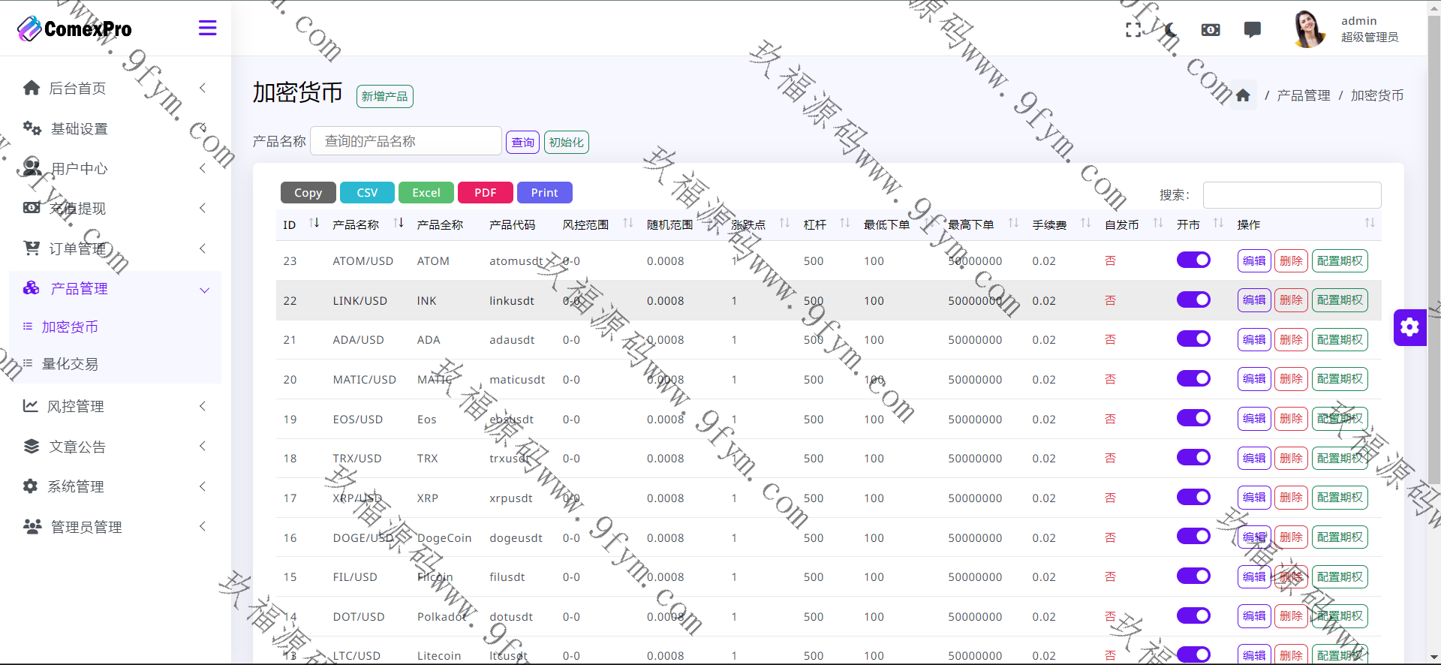Click the home icon in the breadcrumb
This screenshot has width=1441, height=665.
click(1243, 95)
